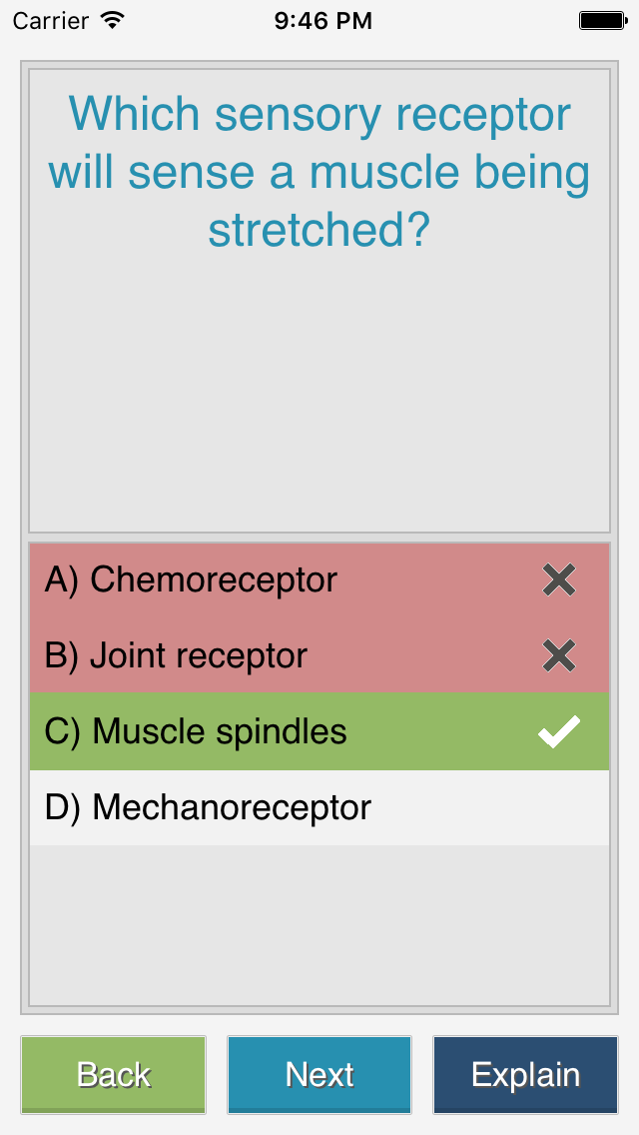Advance using the Next button
Image resolution: width=639 pixels, height=1135 pixels.
pos(319,1075)
